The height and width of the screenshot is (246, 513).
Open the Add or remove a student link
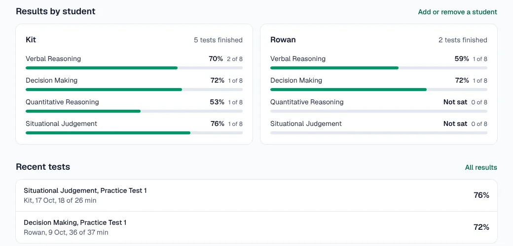457,12
